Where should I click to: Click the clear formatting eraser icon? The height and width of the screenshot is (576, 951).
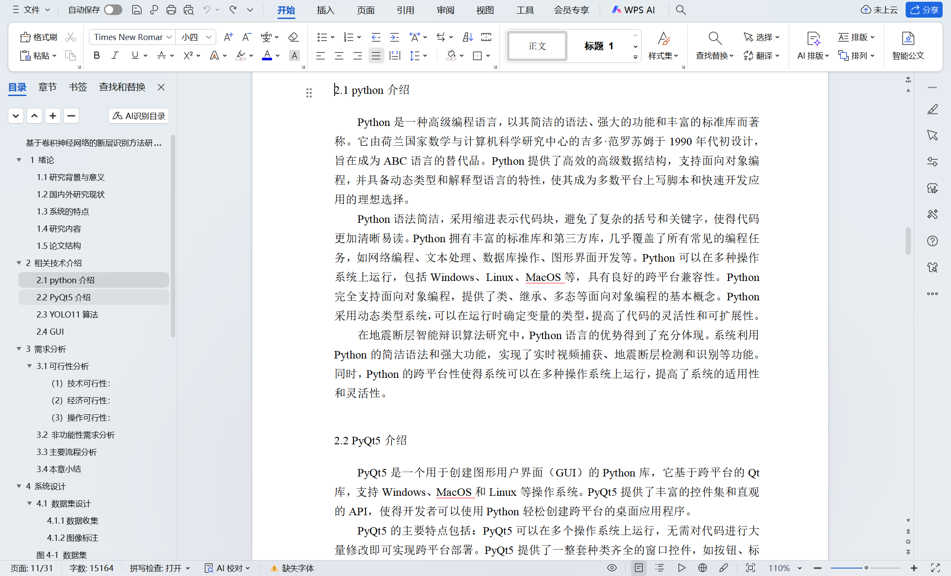(293, 37)
